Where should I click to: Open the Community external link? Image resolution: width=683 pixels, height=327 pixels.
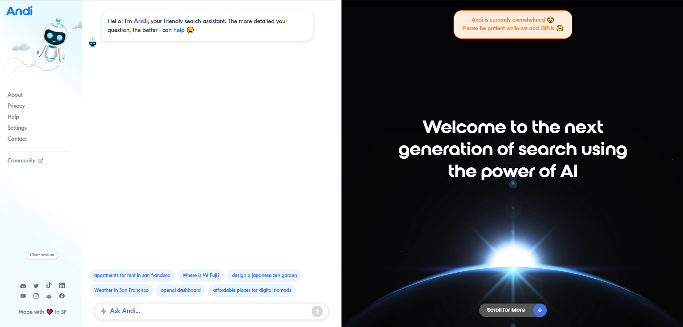25,160
